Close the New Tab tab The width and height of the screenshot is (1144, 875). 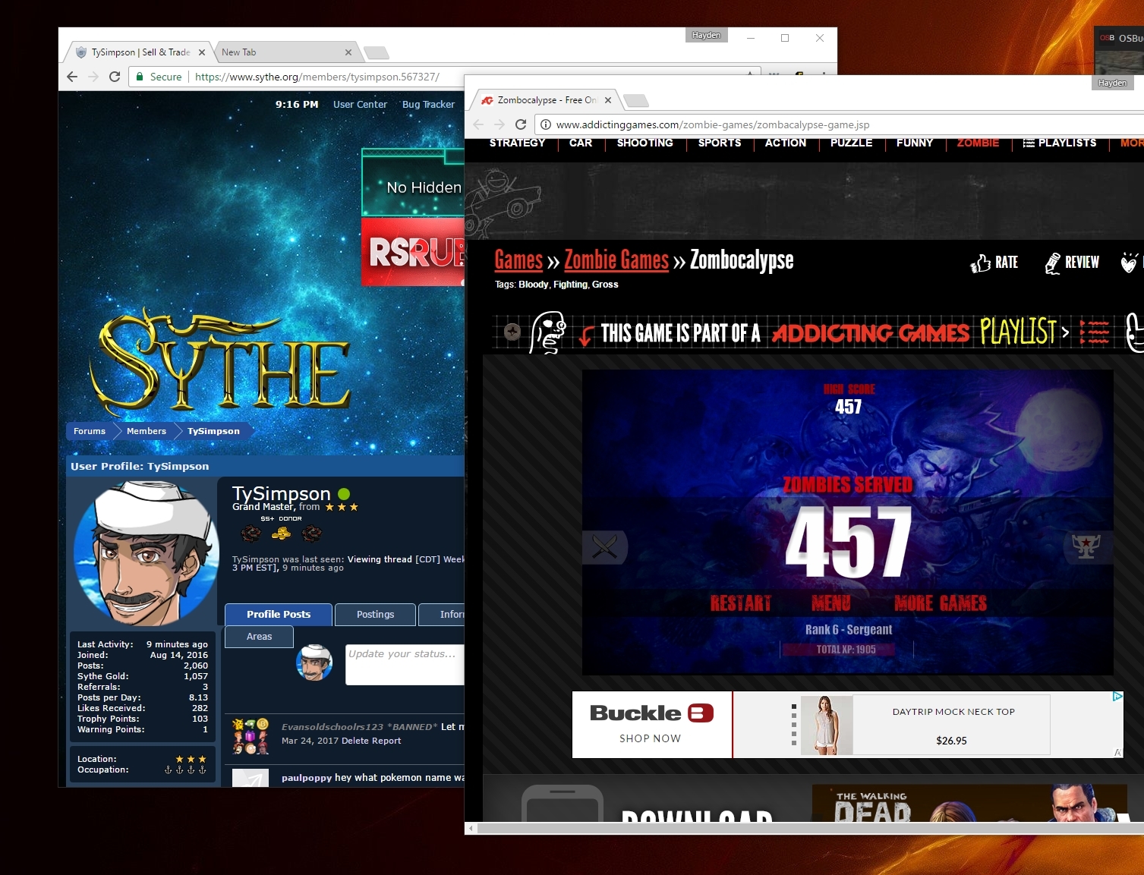[x=348, y=52]
